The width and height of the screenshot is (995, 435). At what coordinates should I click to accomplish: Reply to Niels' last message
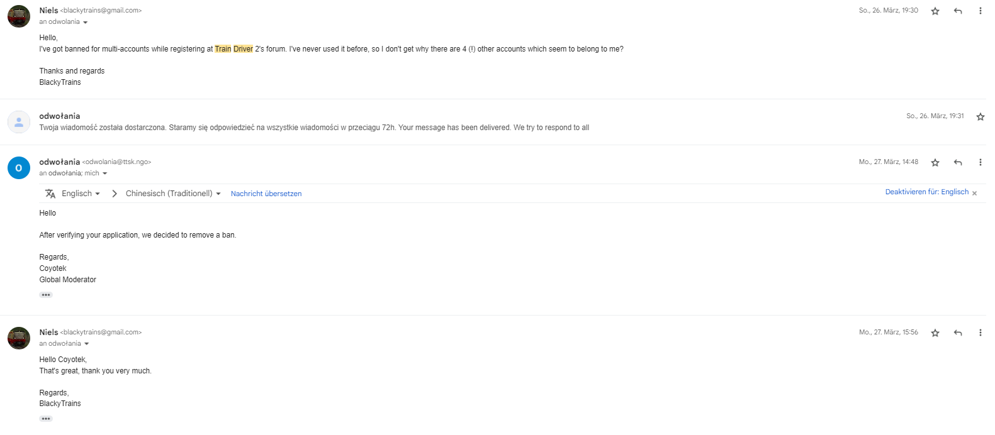[958, 333]
